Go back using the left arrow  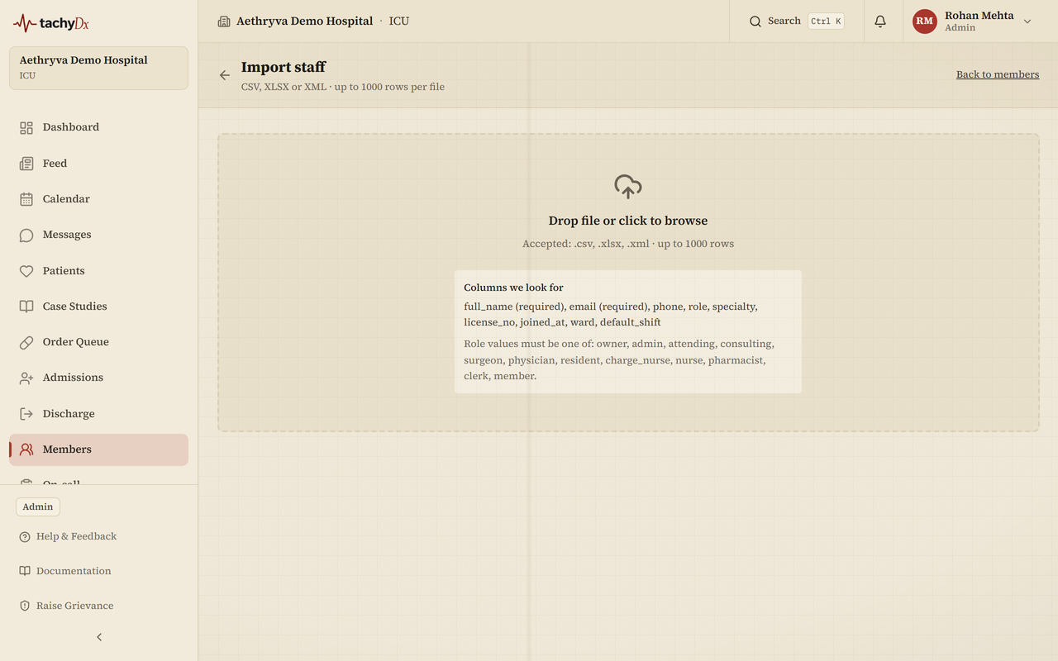225,75
